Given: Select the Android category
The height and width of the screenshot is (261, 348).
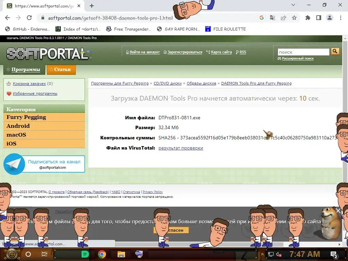Looking at the screenshot, I should pyautogui.click(x=44, y=126).
